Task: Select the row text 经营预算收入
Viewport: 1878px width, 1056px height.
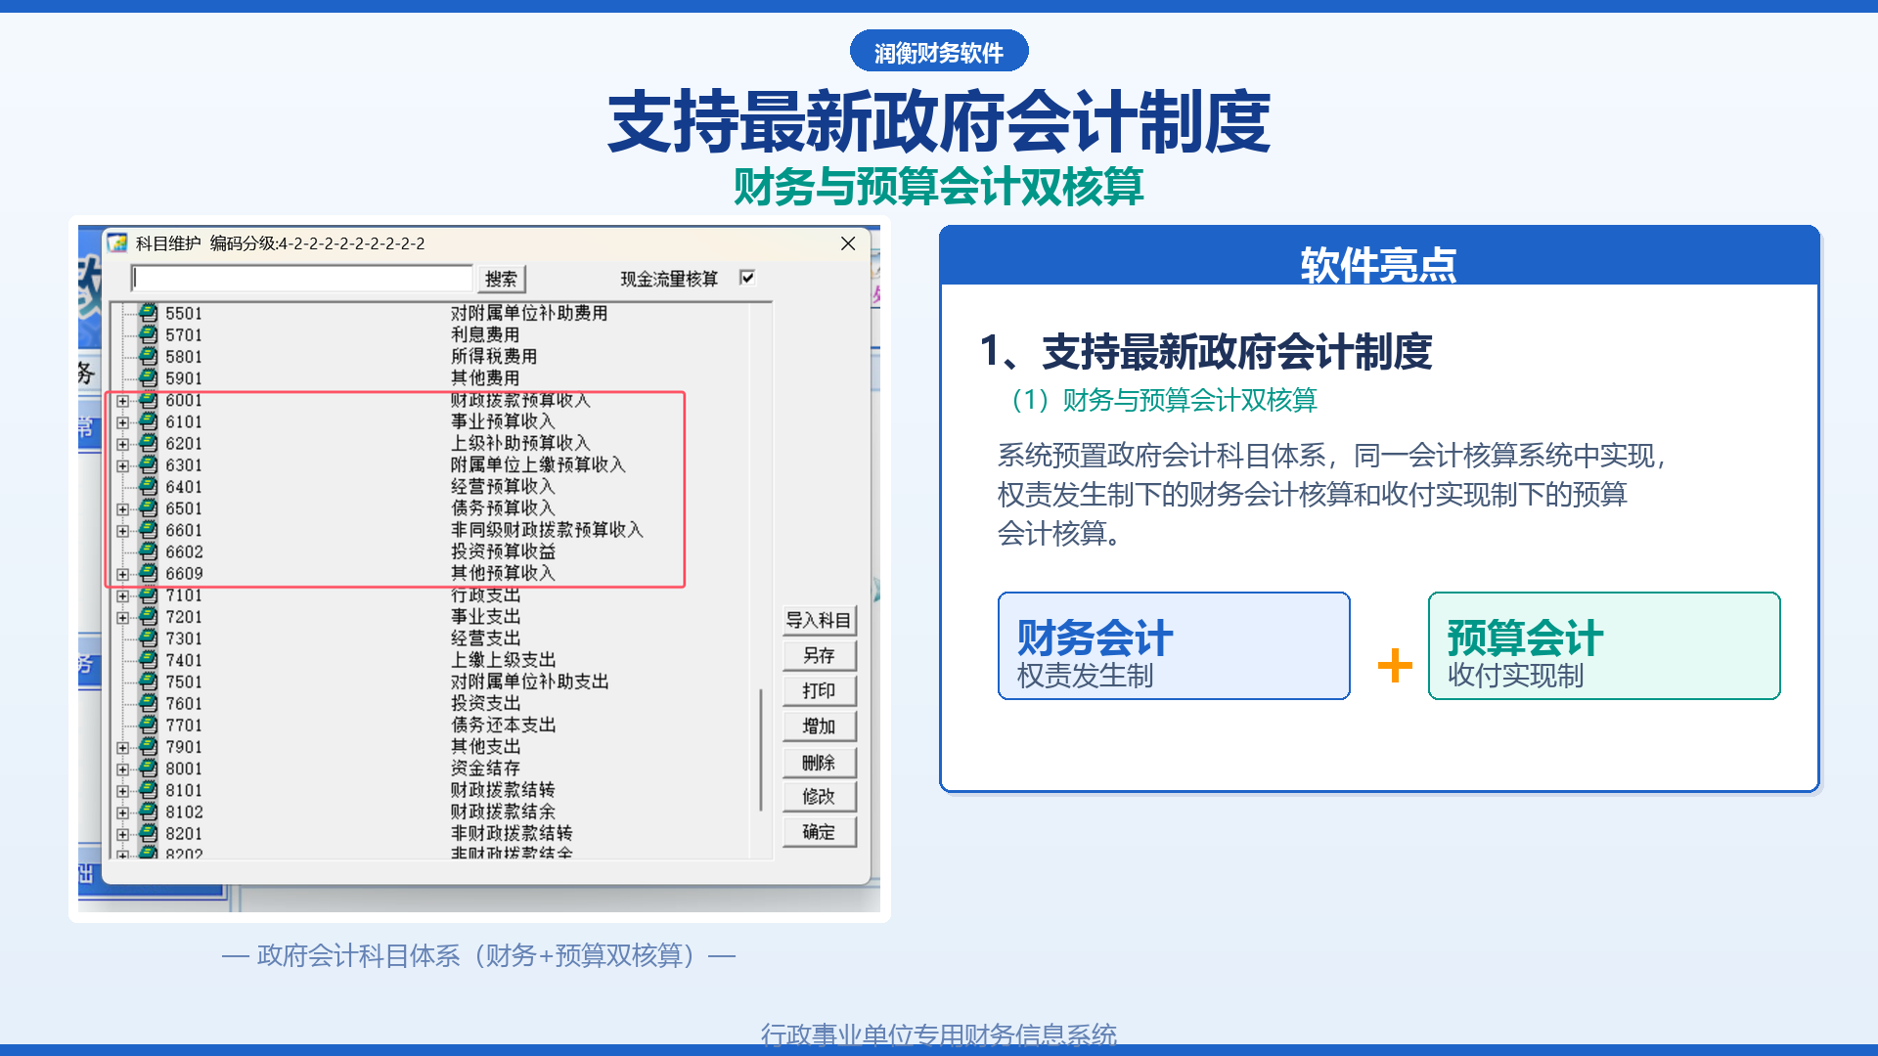Action: (x=503, y=486)
